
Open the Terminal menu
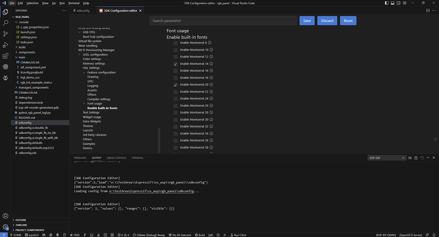[x=73, y=3]
